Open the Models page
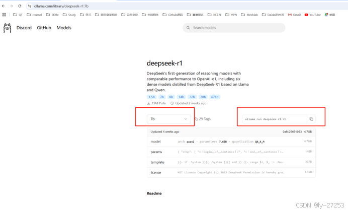The width and height of the screenshot is (348, 212). pyautogui.click(x=64, y=28)
